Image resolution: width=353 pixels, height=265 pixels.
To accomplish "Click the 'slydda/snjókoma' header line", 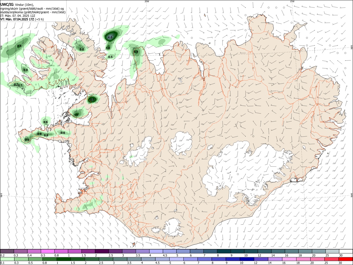I will click(33, 12).
